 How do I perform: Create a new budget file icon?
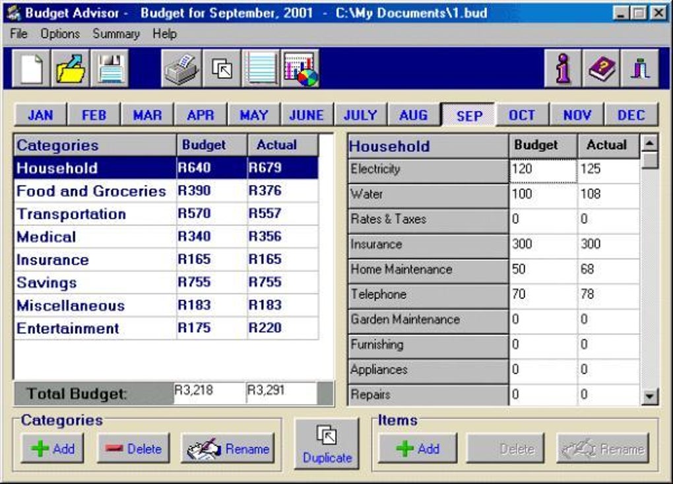pyautogui.click(x=31, y=68)
